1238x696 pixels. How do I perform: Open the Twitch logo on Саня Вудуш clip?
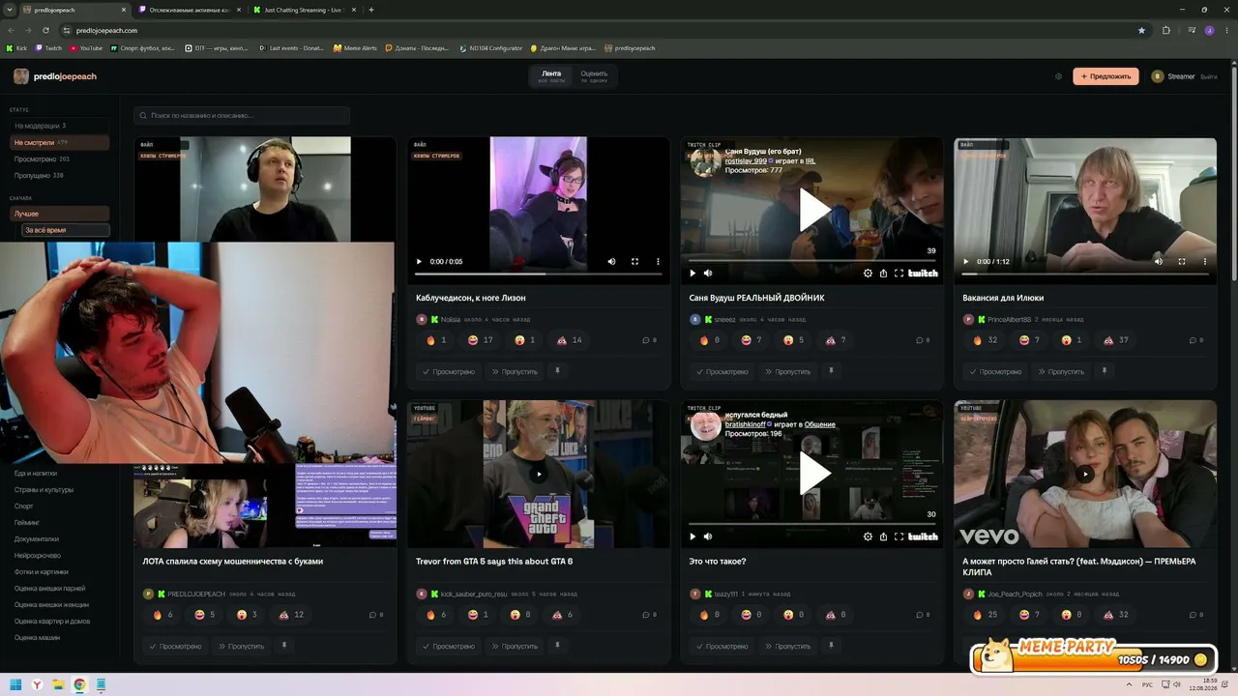pyautogui.click(x=923, y=274)
